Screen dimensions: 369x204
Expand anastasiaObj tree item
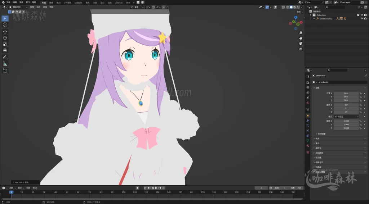(314, 19)
